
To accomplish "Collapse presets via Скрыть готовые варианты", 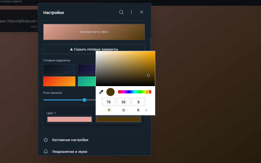I will 94,49.
